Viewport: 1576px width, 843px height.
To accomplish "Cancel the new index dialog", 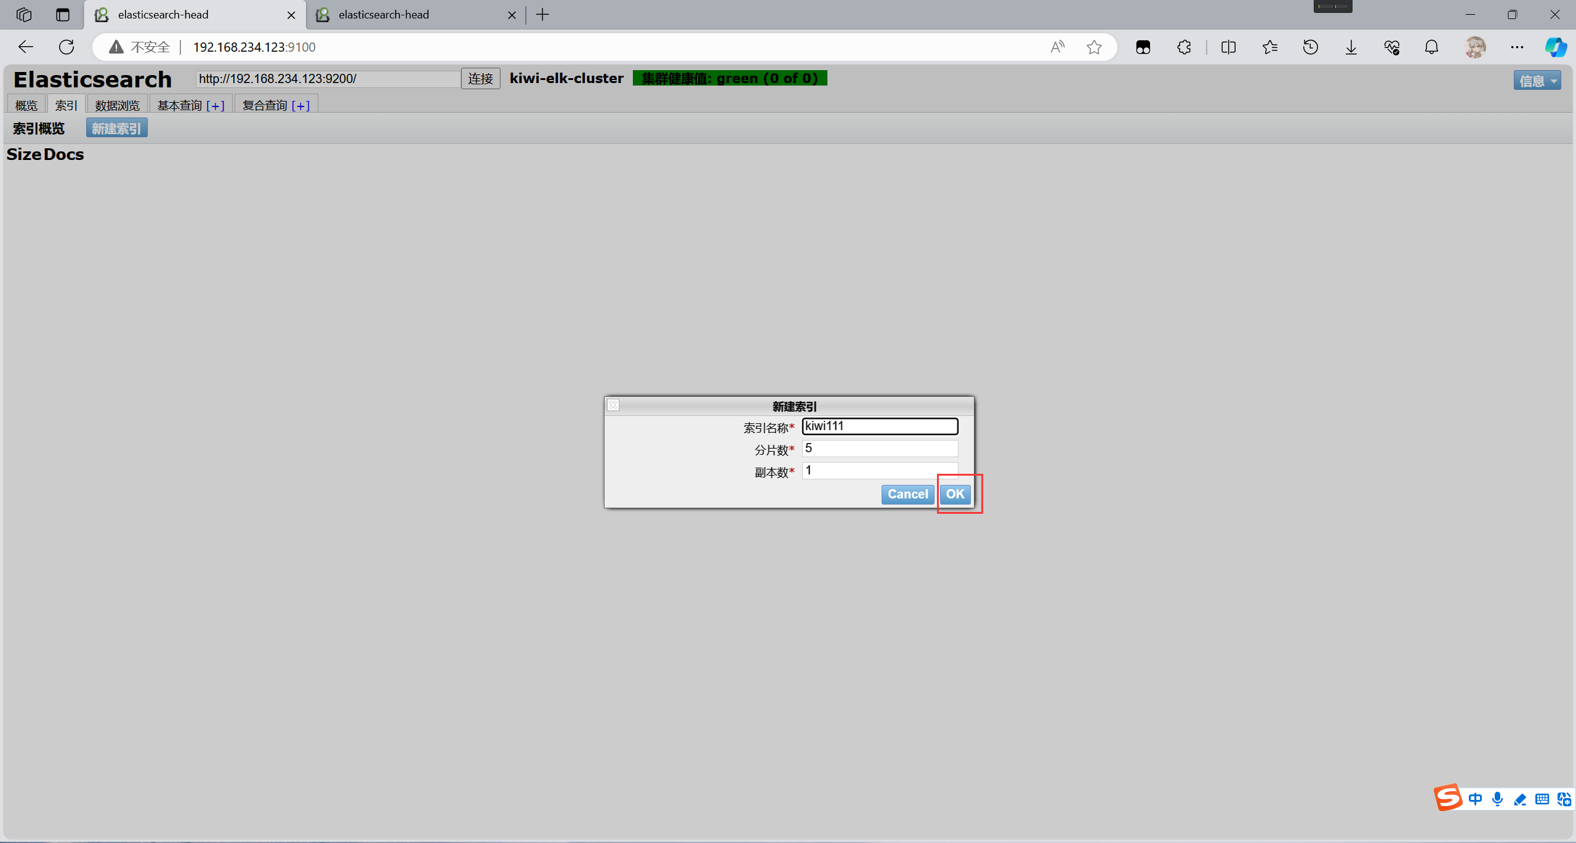I will click(907, 494).
